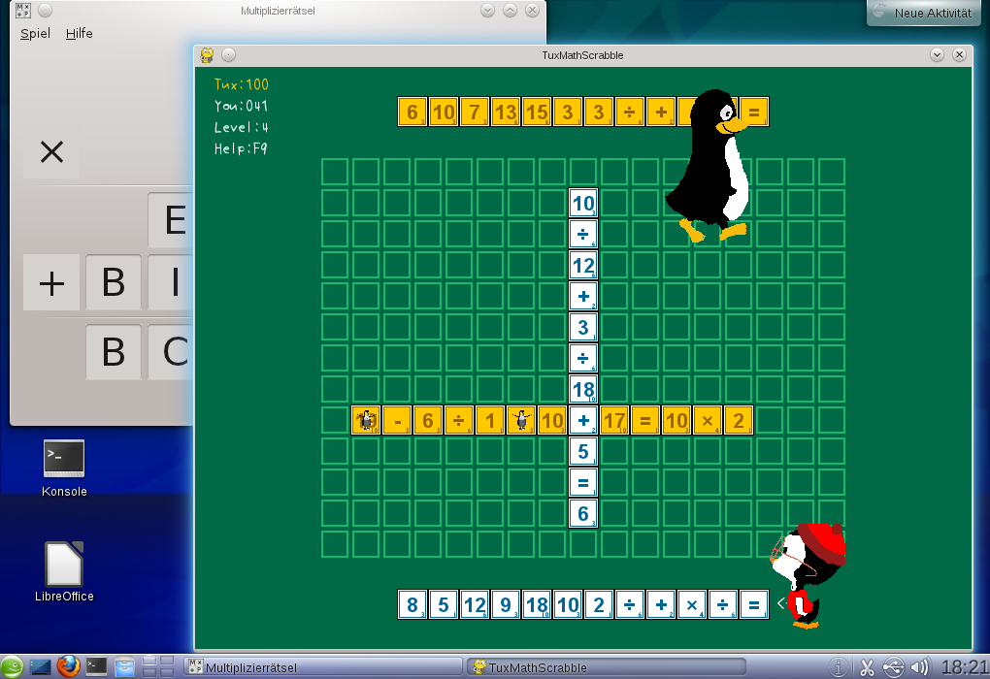The image size is (990, 679).
Task: Open the network tray icon
Action: 893,667
